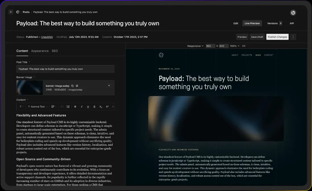Open the text size T dropdown
This screenshot has width=312, height=191.
click(21, 107)
